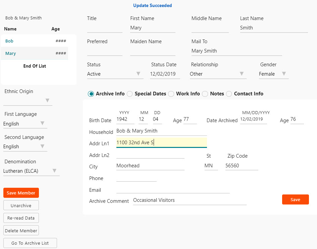Viewport: 317px width, 249px height.
Task: Click the Re-read Data button
Action: click(x=21, y=218)
